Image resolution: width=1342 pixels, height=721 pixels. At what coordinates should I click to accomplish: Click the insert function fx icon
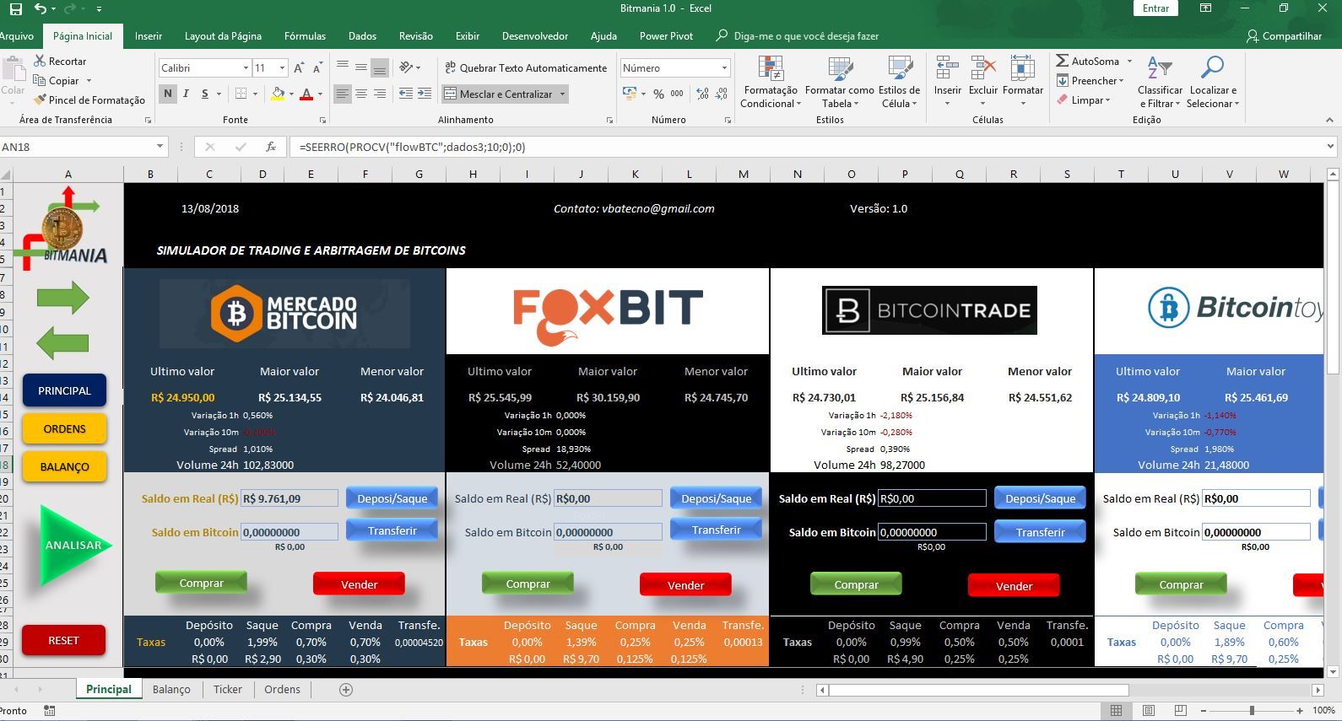(x=271, y=147)
